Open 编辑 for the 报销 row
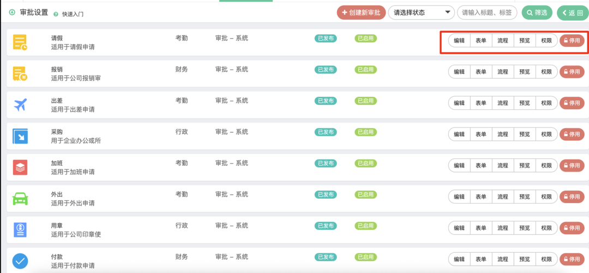Viewport: 589px width, 273px height. click(459, 72)
